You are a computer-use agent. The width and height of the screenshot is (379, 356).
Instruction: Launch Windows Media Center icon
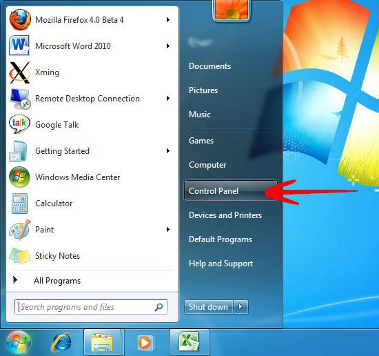click(x=19, y=177)
